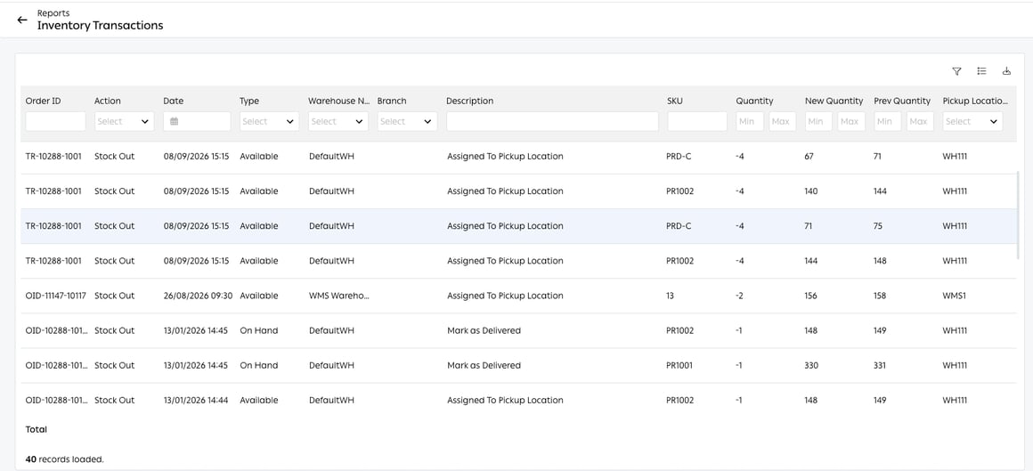
Task: Click the Inventory Transactions page title
Action: click(x=100, y=26)
